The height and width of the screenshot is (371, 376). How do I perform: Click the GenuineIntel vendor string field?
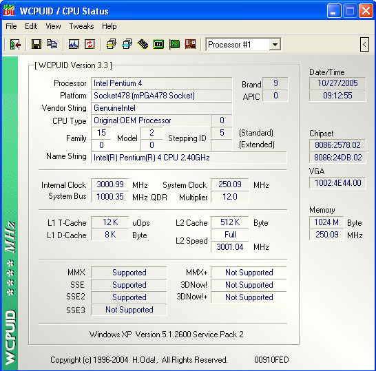click(161, 108)
